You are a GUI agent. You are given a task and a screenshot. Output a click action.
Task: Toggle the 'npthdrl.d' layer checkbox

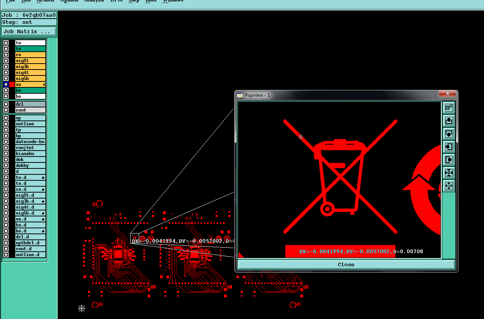(x=6, y=243)
